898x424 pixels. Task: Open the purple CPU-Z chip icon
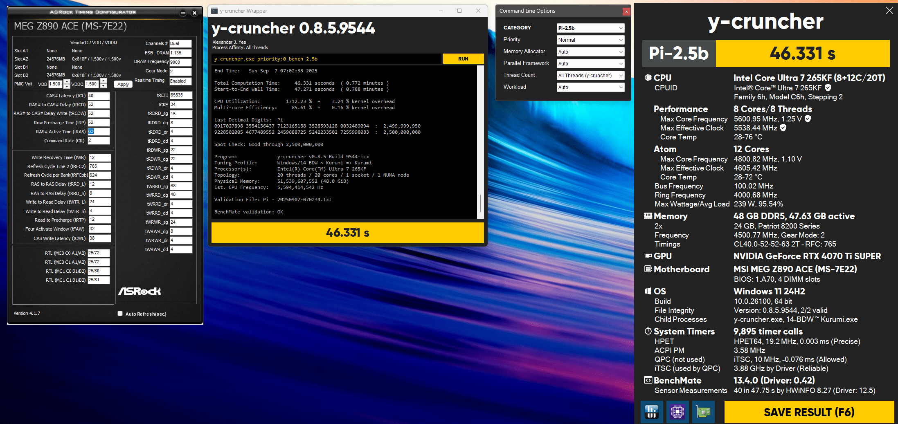pos(677,412)
